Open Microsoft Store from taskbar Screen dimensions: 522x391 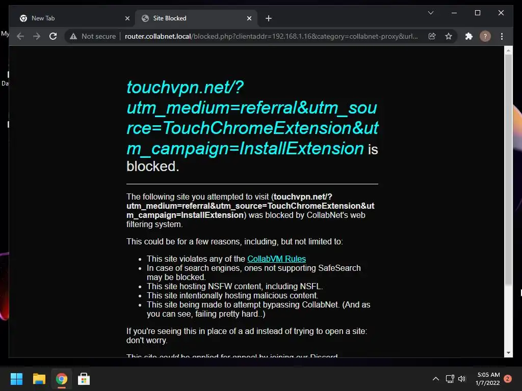pos(84,379)
